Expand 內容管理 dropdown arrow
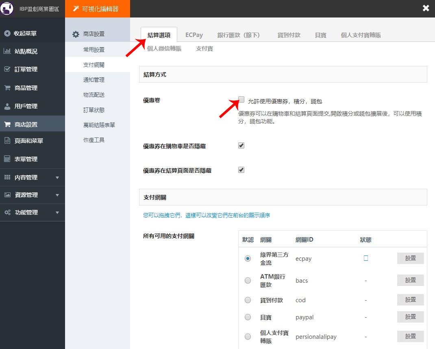The height and width of the screenshot is (349, 435). click(57, 177)
